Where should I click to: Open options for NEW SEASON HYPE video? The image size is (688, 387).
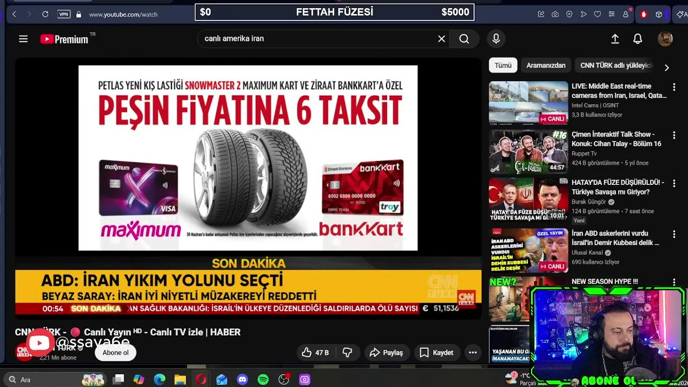pos(674,282)
